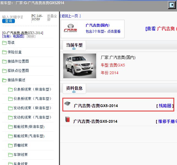The height and width of the screenshot is (165, 177).
Task: Open the 保险丝盒 folder icon
Action: (4, 52)
